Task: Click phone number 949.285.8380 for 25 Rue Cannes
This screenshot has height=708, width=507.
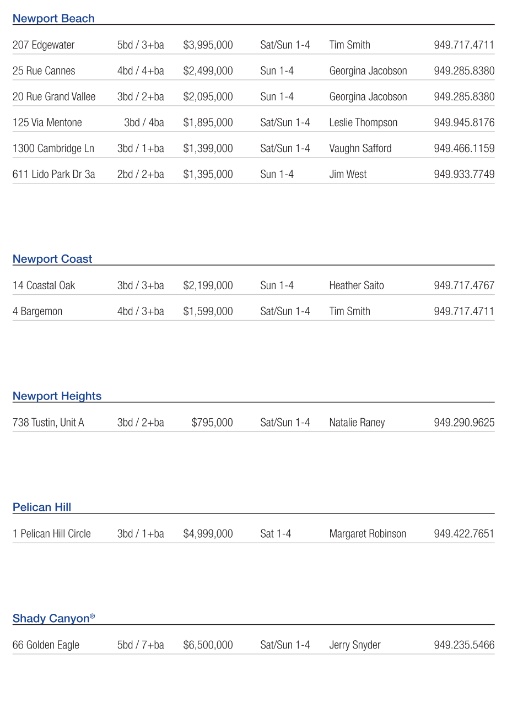Action: point(464,71)
